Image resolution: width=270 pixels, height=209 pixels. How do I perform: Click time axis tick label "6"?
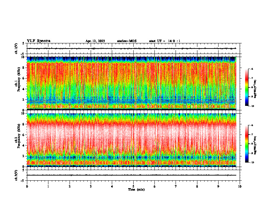point(155,186)
